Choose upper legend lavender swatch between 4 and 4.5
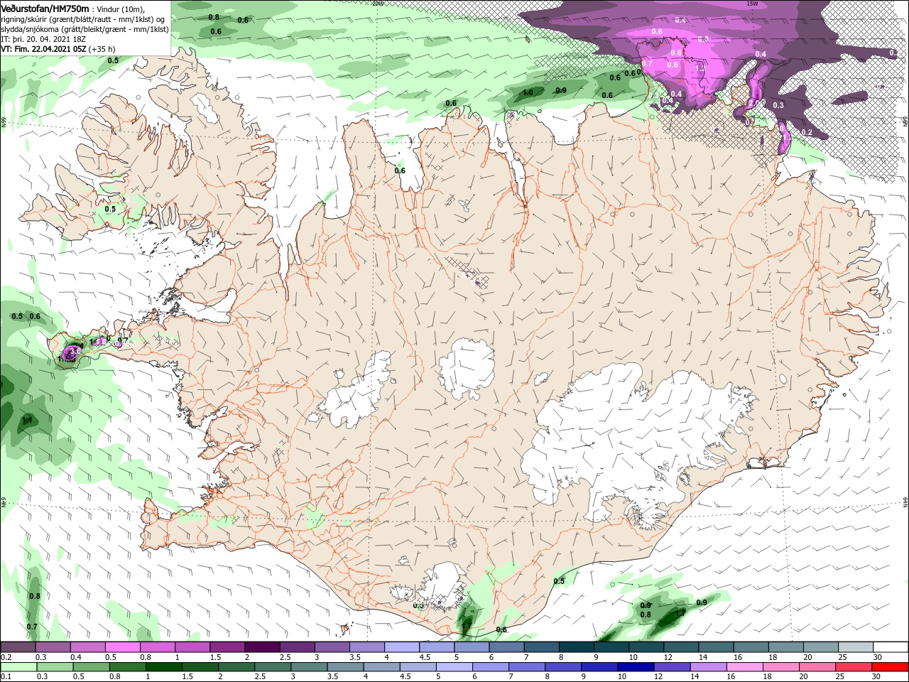Screen dimensions: 909x682 point(401,646)
